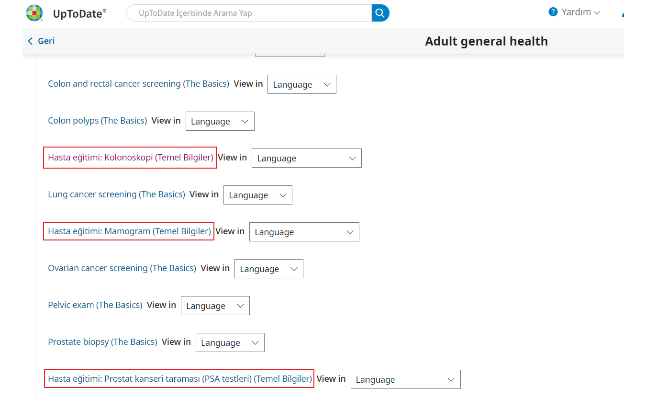Click inside the UpToDate search field
The image size is (646, 399).
coord(249,13)
